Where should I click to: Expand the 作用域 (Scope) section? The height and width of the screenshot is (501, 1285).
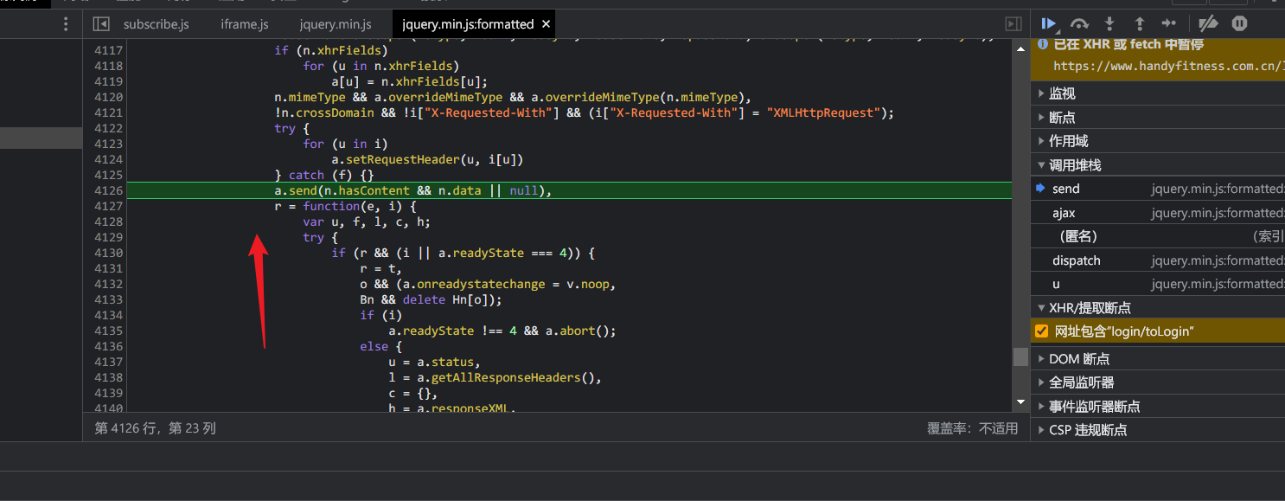tap(1158, 141)
